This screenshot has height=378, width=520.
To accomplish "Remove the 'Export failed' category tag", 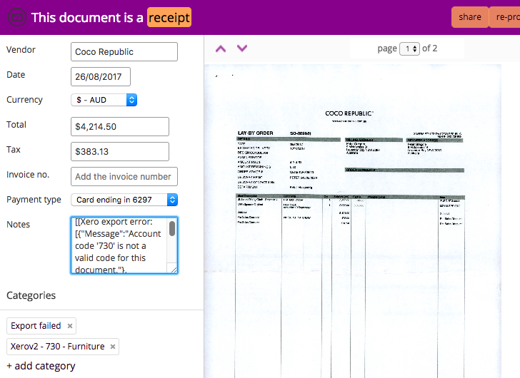I will coord(70,326).
